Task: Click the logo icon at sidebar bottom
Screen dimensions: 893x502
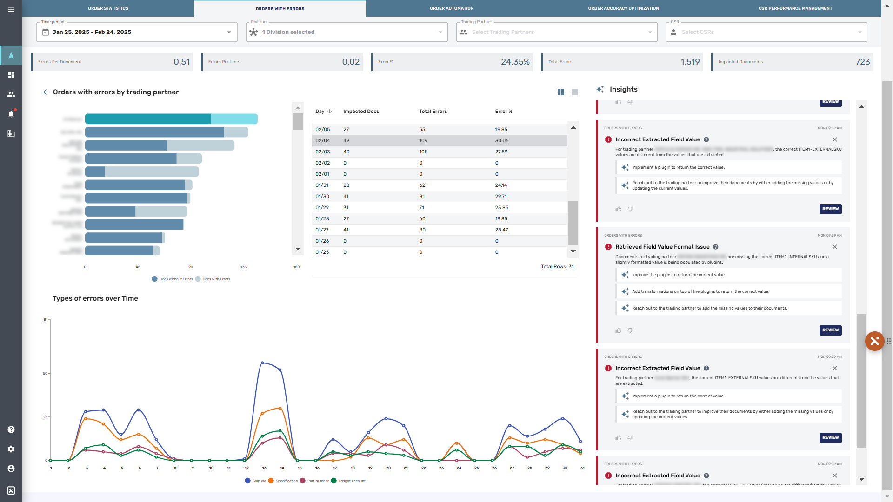Action: (x=11, y=490)
